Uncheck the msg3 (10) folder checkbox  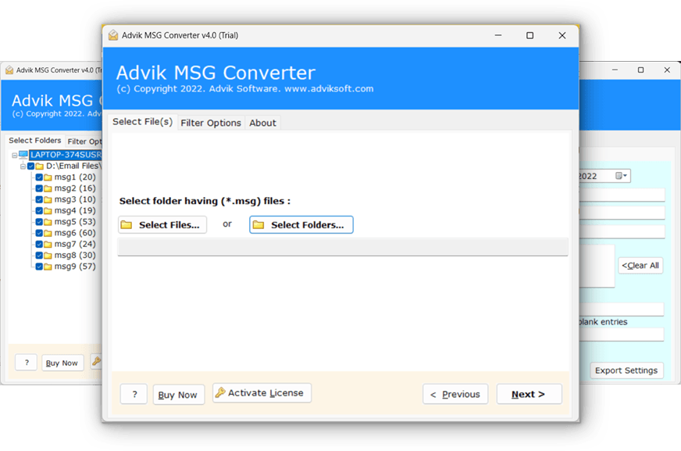[x=39, y=199]
